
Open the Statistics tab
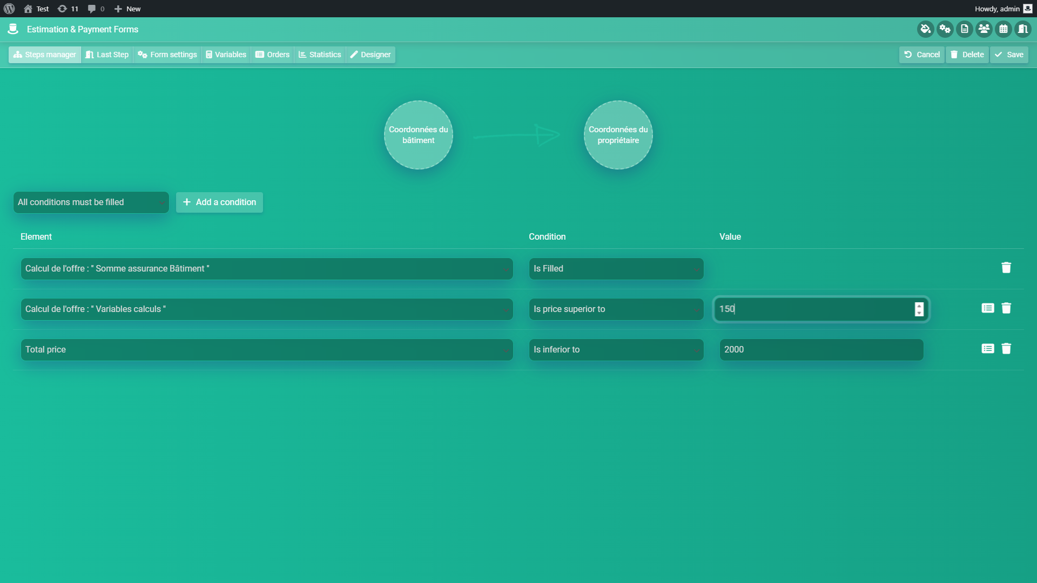(x=320, y=55)
